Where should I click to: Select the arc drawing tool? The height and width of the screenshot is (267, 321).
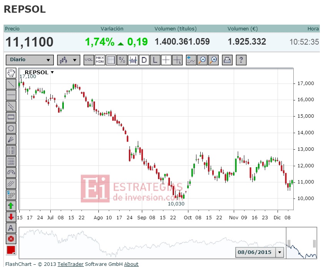(x=11, y=172)
